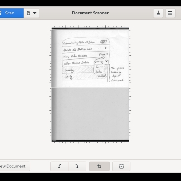Delete the page with the trash icon

(x=121, y=166)
